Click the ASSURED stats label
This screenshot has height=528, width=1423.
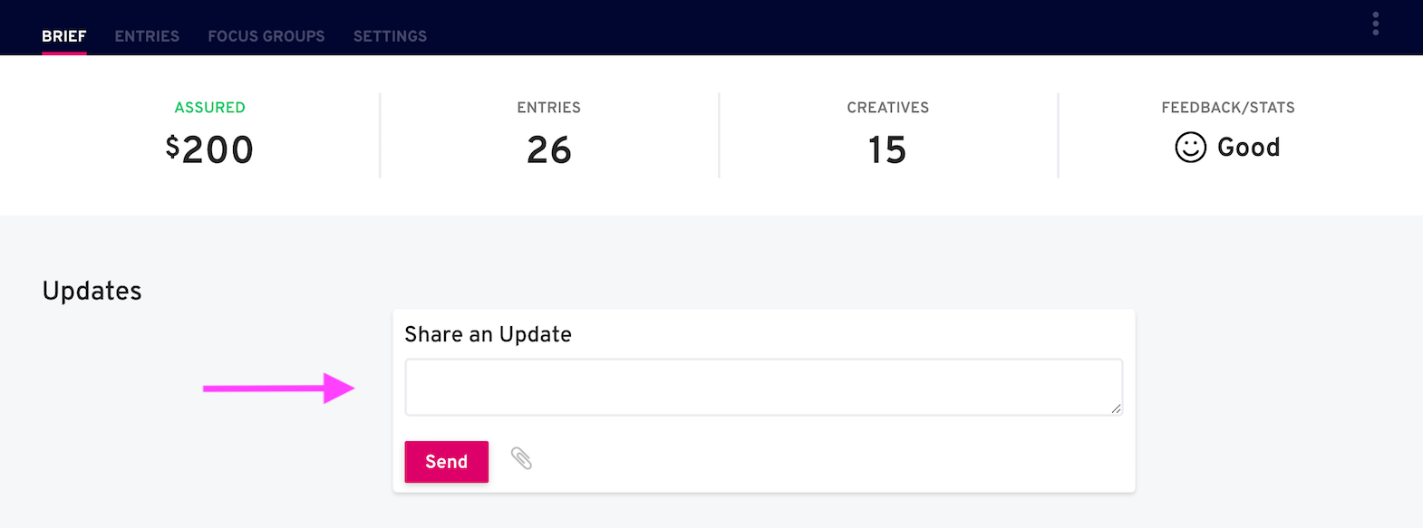[209, 107]
